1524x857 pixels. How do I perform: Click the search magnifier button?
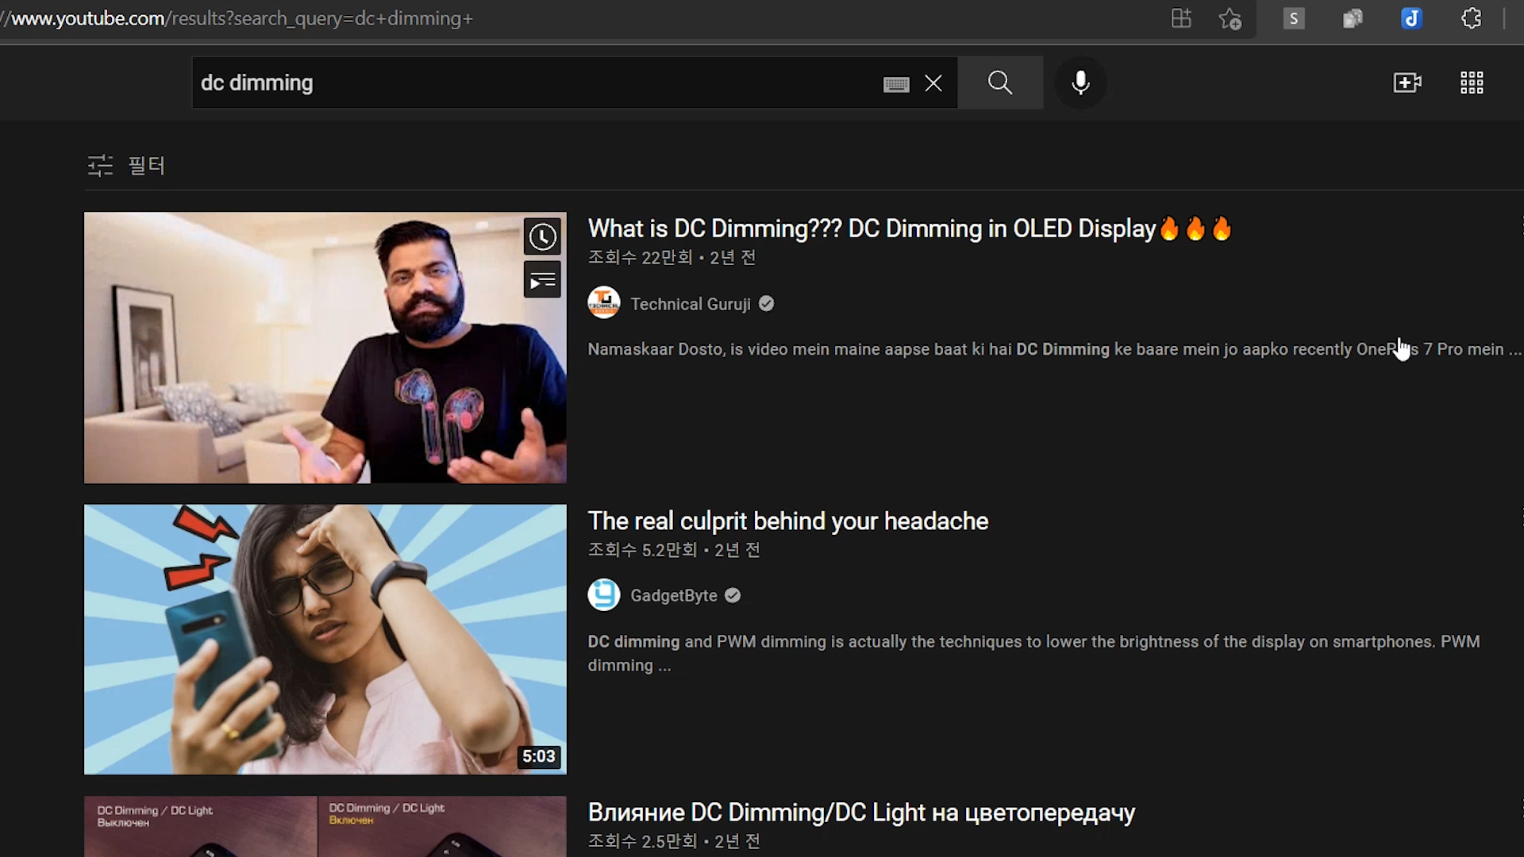click(999, 83)
